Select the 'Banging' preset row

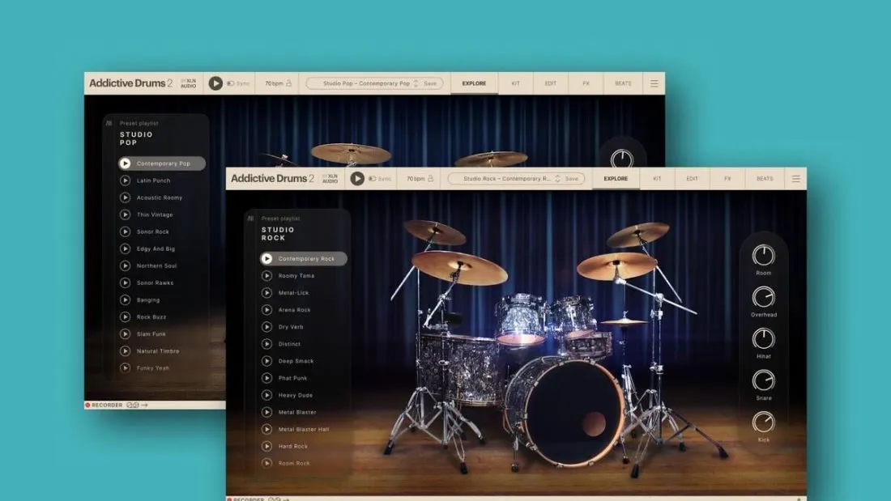coord(162,300)
